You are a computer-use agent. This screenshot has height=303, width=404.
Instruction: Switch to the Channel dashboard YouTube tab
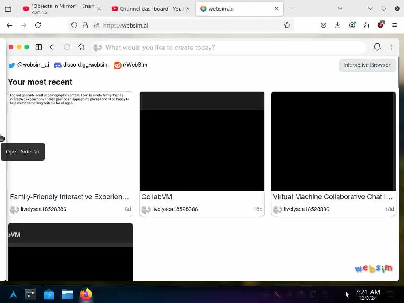pyautogui.click(x=151, y=9)
